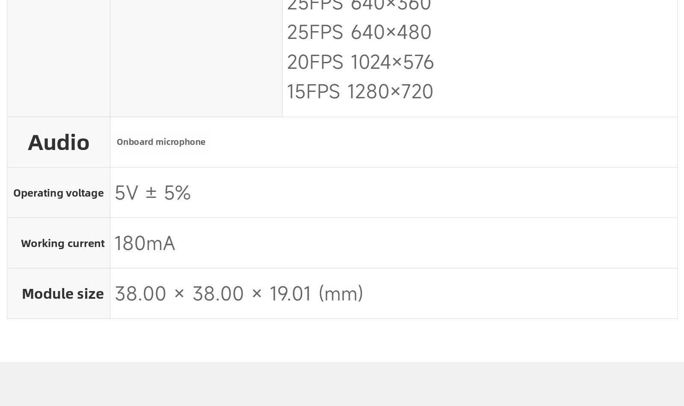This screenshot has height=406, width=684.
Task: Click the 20FPS 1024×576 entry
Action: click(360, 62)
